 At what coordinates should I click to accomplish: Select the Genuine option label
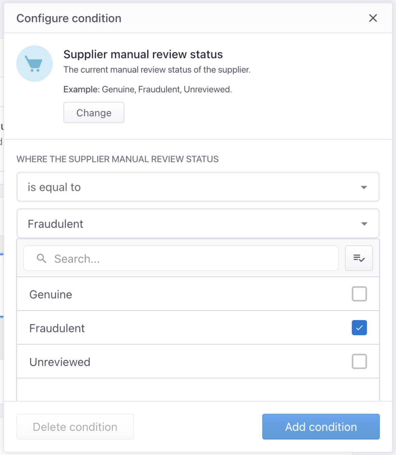[x=51, y=295]
